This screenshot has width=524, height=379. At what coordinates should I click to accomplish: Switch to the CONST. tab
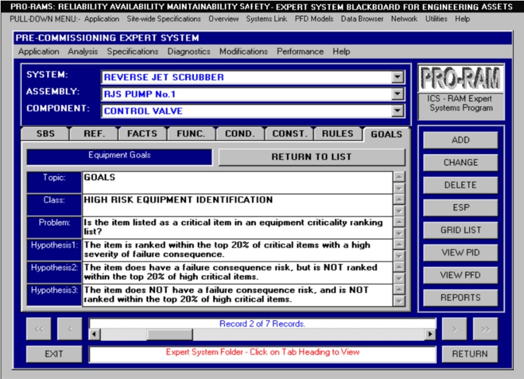coord(290,133)
